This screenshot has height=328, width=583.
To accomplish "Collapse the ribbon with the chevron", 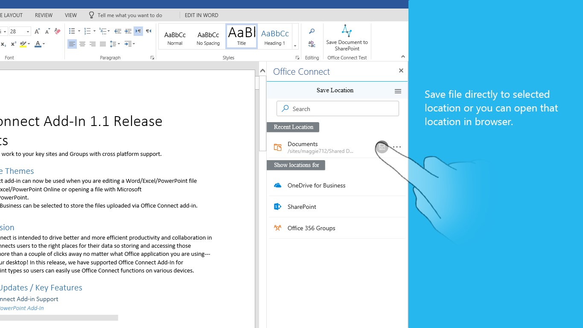I will click(403, 56).
